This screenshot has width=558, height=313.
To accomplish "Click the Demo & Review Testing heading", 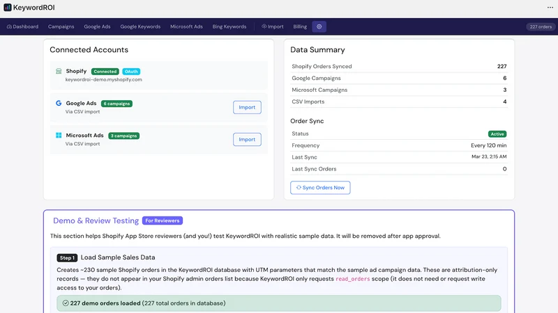I will tap(96, 220).
